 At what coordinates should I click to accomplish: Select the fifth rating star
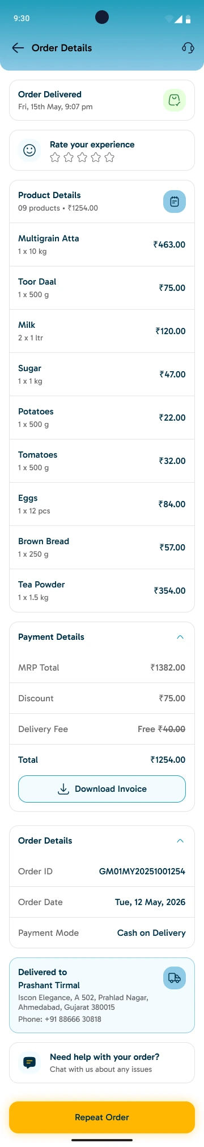pos(109,157)
